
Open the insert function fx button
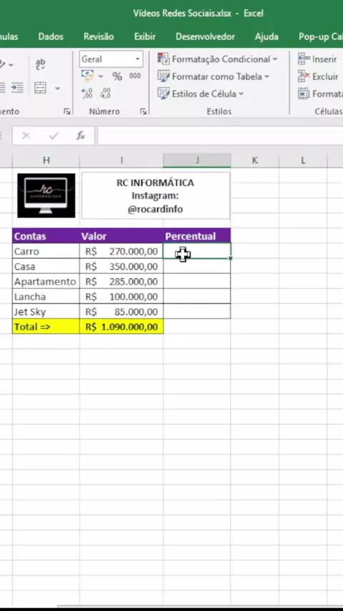(81, 136)
